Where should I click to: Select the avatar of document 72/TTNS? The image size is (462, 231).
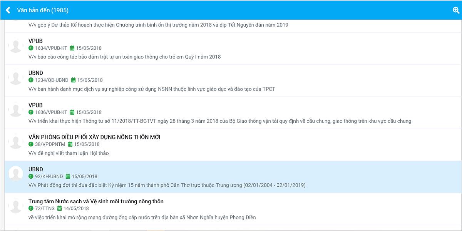click(16, 206)
